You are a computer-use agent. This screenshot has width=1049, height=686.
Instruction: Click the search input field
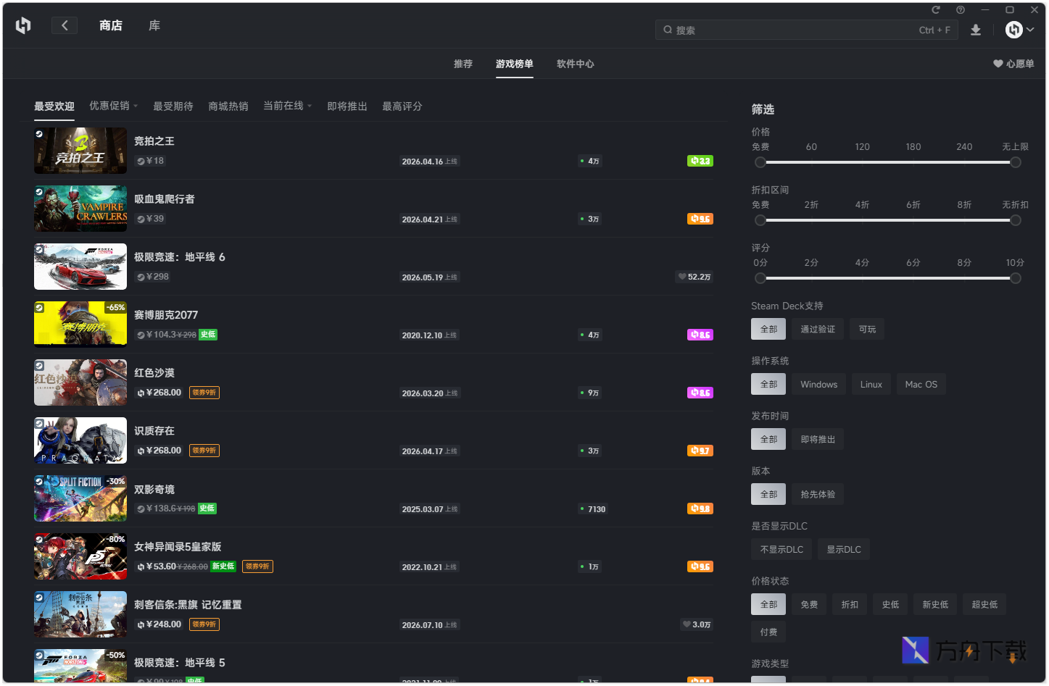pos(790,30)
